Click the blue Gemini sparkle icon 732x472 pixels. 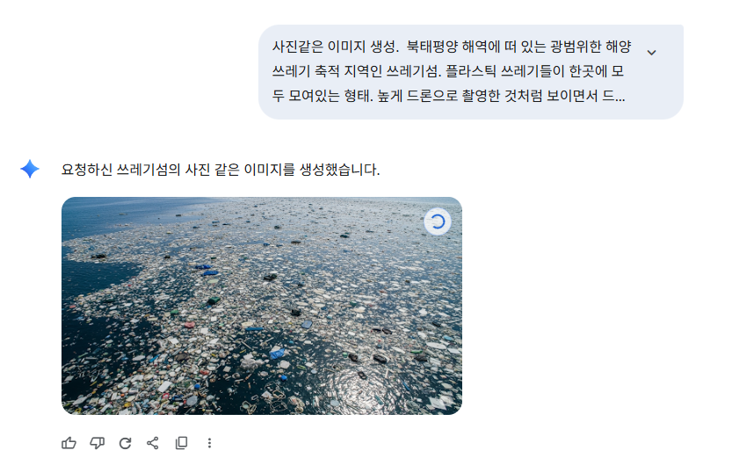click(x=29, y=169)
